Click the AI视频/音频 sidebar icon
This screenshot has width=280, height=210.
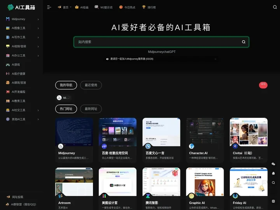8,46
